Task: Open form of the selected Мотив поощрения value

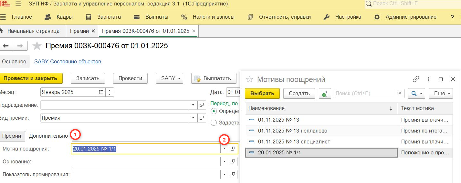Action: coord(233,149)
